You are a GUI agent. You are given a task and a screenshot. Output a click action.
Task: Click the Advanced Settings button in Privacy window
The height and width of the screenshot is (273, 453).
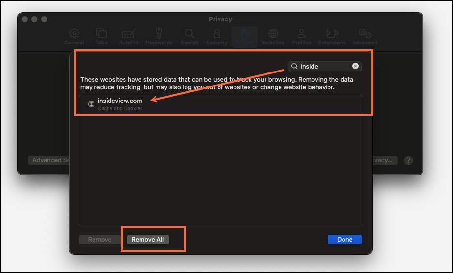tap(49, 160)
